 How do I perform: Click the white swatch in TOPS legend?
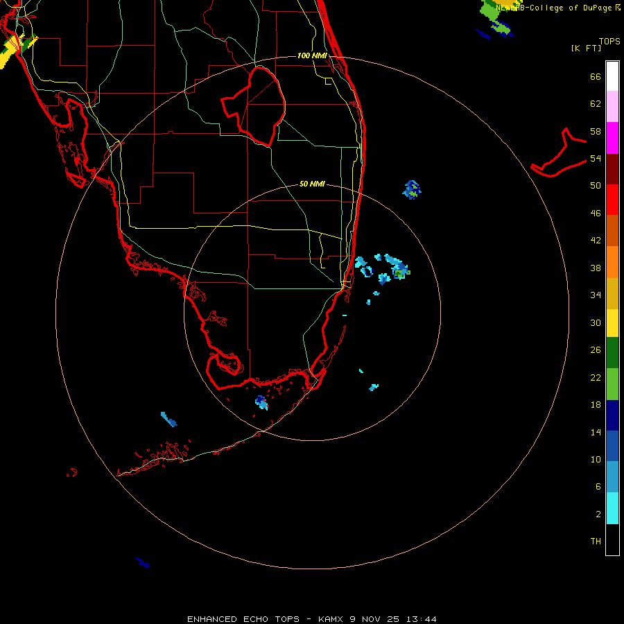coord(612,76)
